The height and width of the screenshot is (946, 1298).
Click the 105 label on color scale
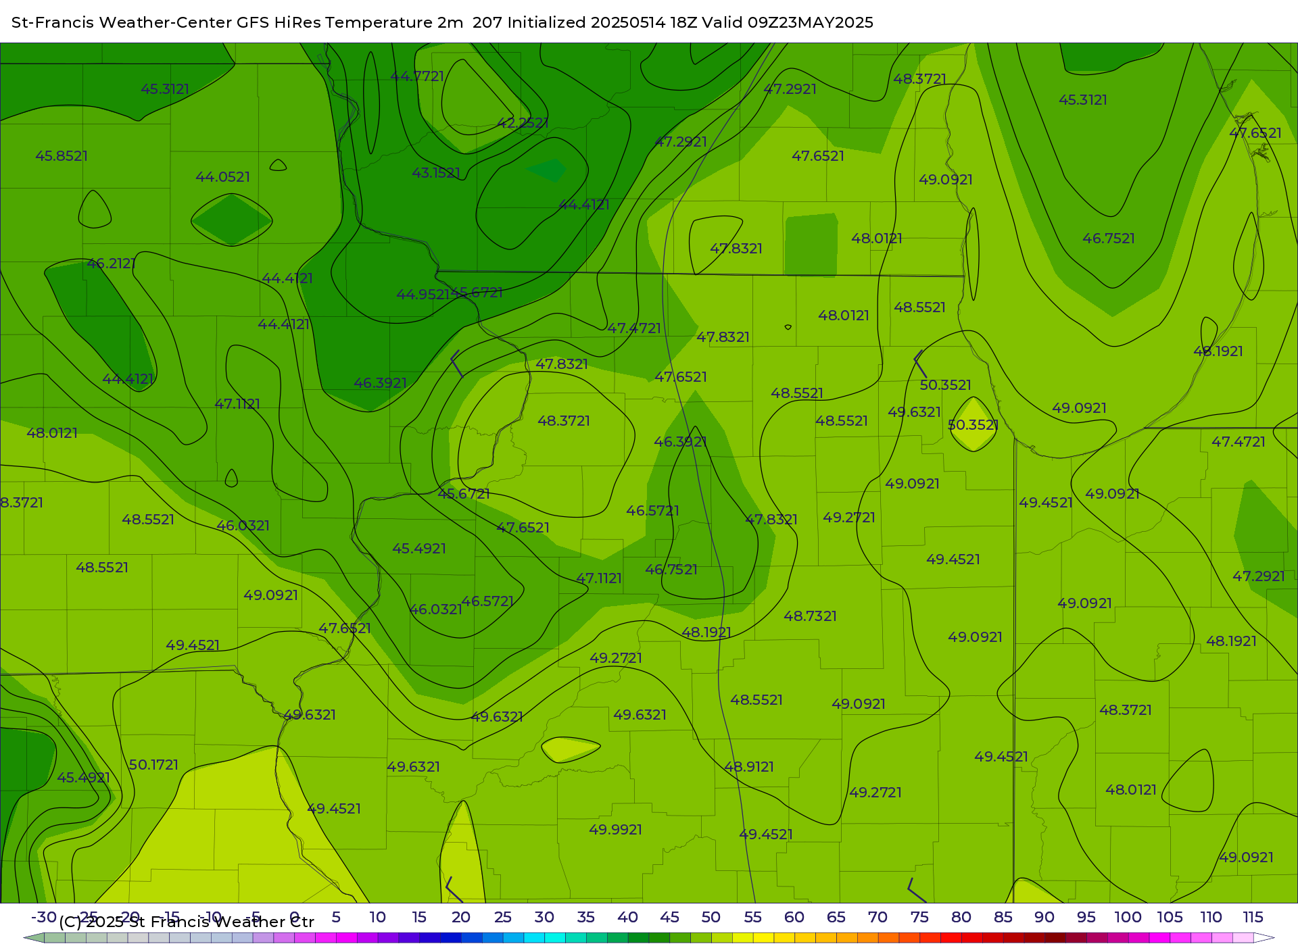(x=1170, y=918)
